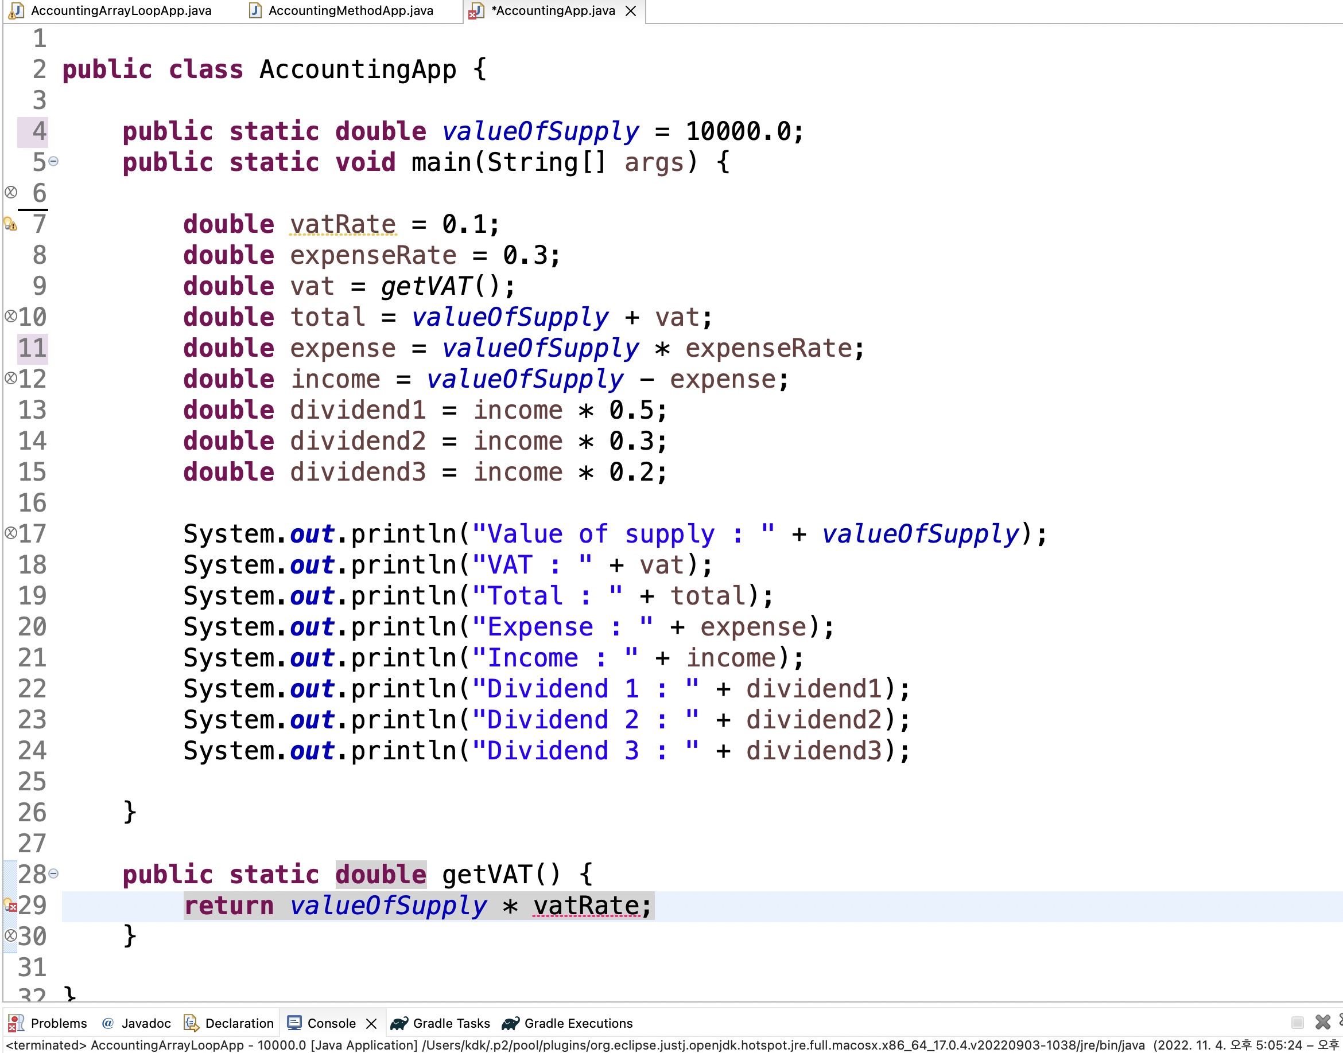
Task: Collapse the main method fold on line 5
Action: (54, 162)
